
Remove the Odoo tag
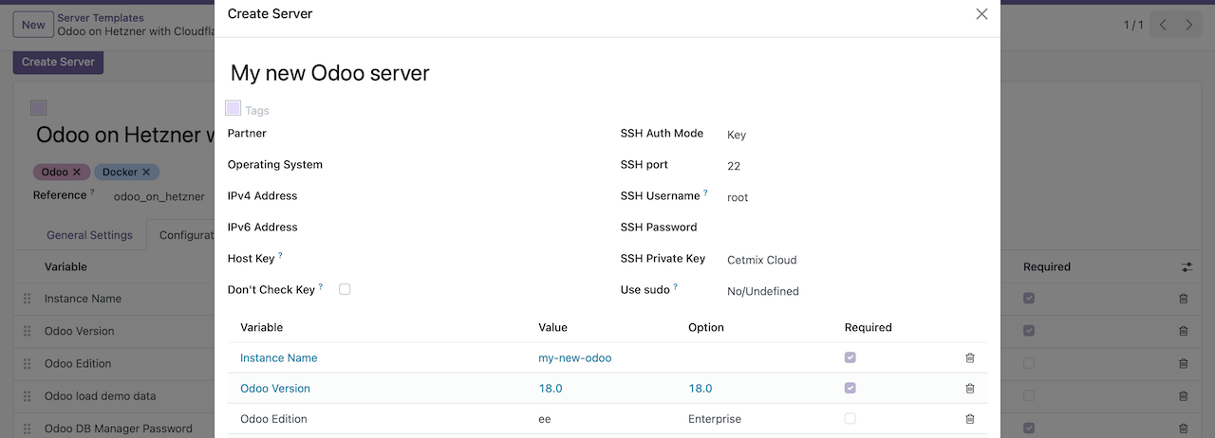(x=77, y=172)
